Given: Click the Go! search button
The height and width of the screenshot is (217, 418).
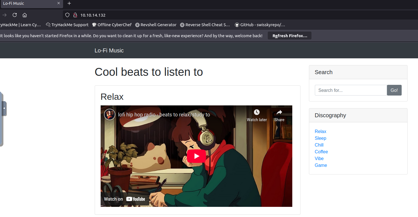Looking at the screenshot, I should tap(394, 90).
